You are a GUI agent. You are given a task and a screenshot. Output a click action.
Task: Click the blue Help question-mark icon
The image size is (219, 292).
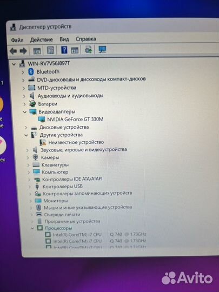64,50
